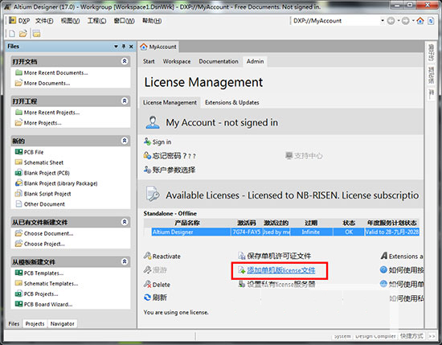Switch to the Navigator bottom tab
Viewport: 442px width, 345px height.
coord(63,323)
